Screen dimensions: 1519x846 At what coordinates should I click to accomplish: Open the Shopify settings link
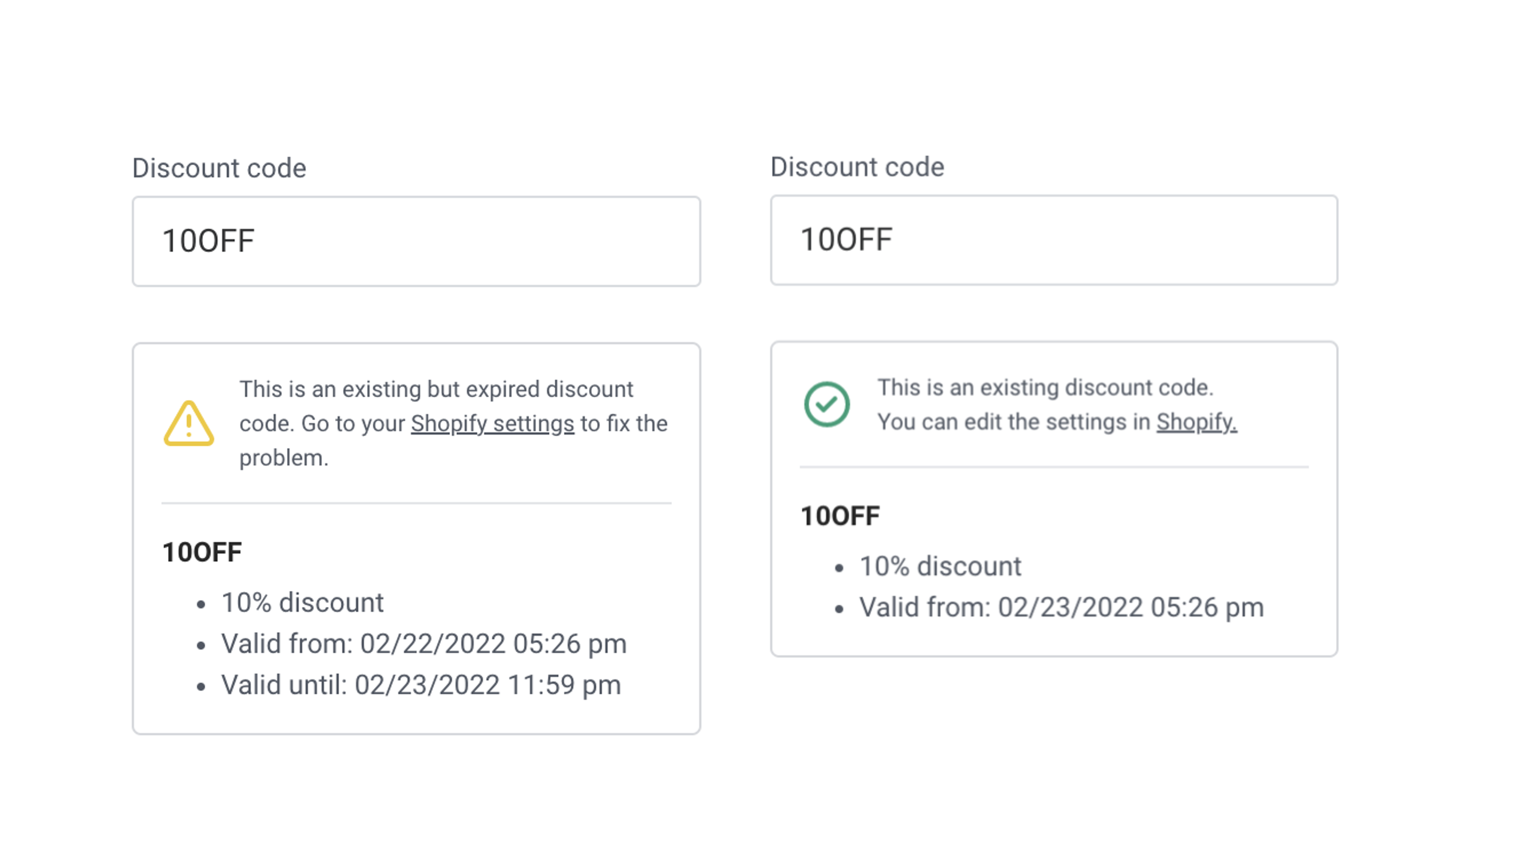tap(492, 423)
